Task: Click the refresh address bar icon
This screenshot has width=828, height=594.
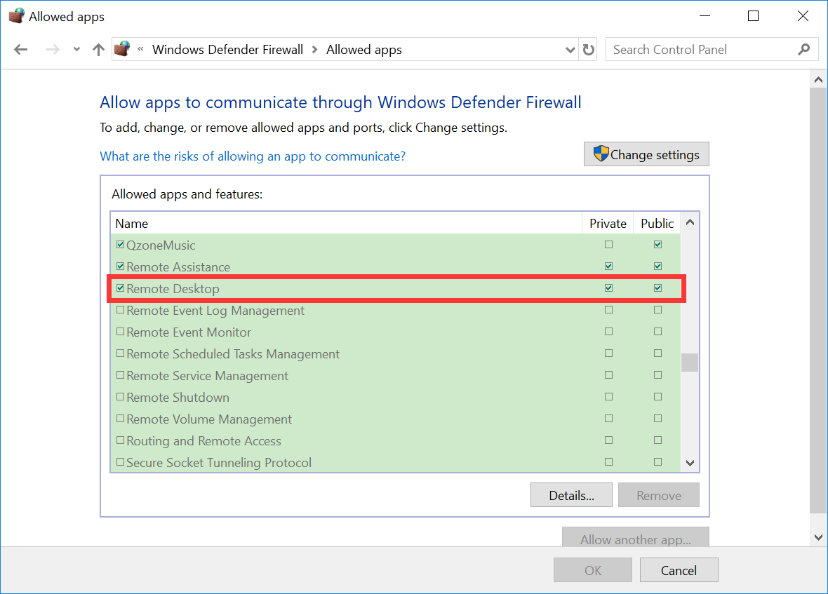Action: pos(588,49)
